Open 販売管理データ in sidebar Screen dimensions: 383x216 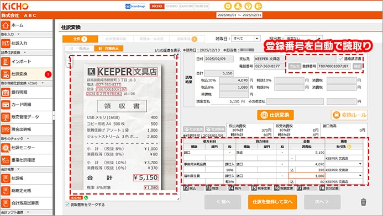(26, 117)
